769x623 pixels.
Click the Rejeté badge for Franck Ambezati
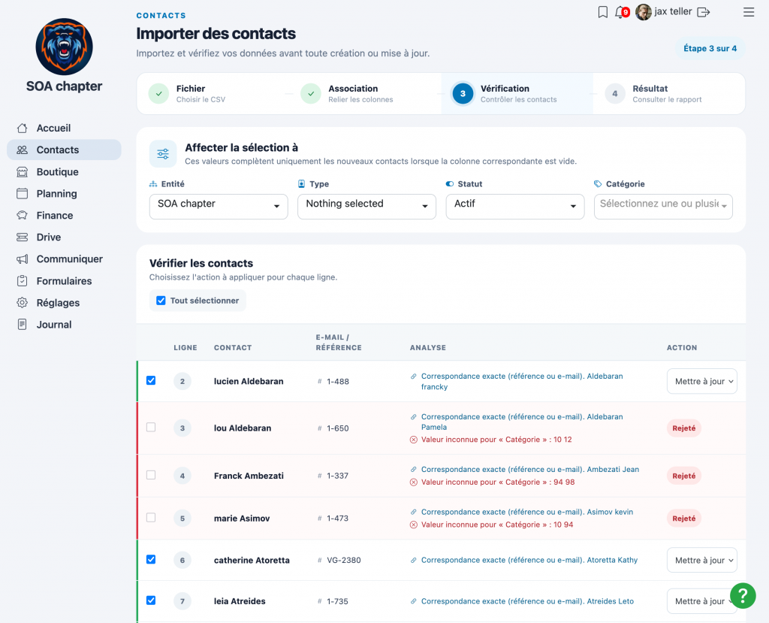tap(683, 476)
